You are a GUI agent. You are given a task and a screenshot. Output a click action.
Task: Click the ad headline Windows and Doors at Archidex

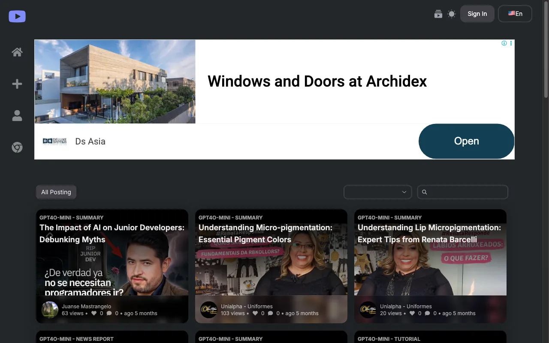coord(317,81)
